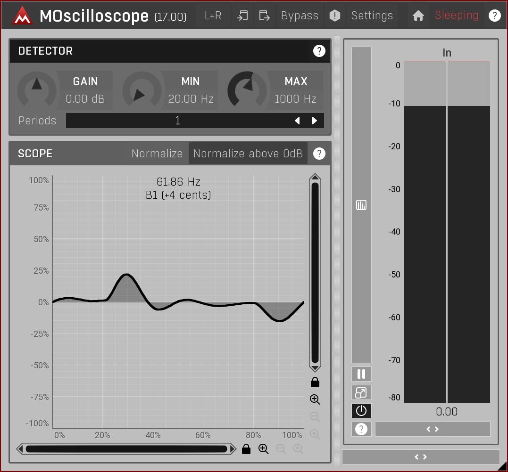Open the Scope panel help icon
The image size is (508, 472).
tap(319, 154)
